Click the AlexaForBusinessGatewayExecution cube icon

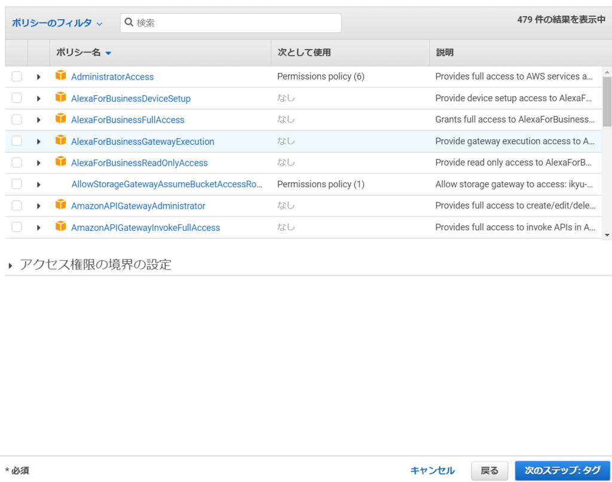(60, 140)
